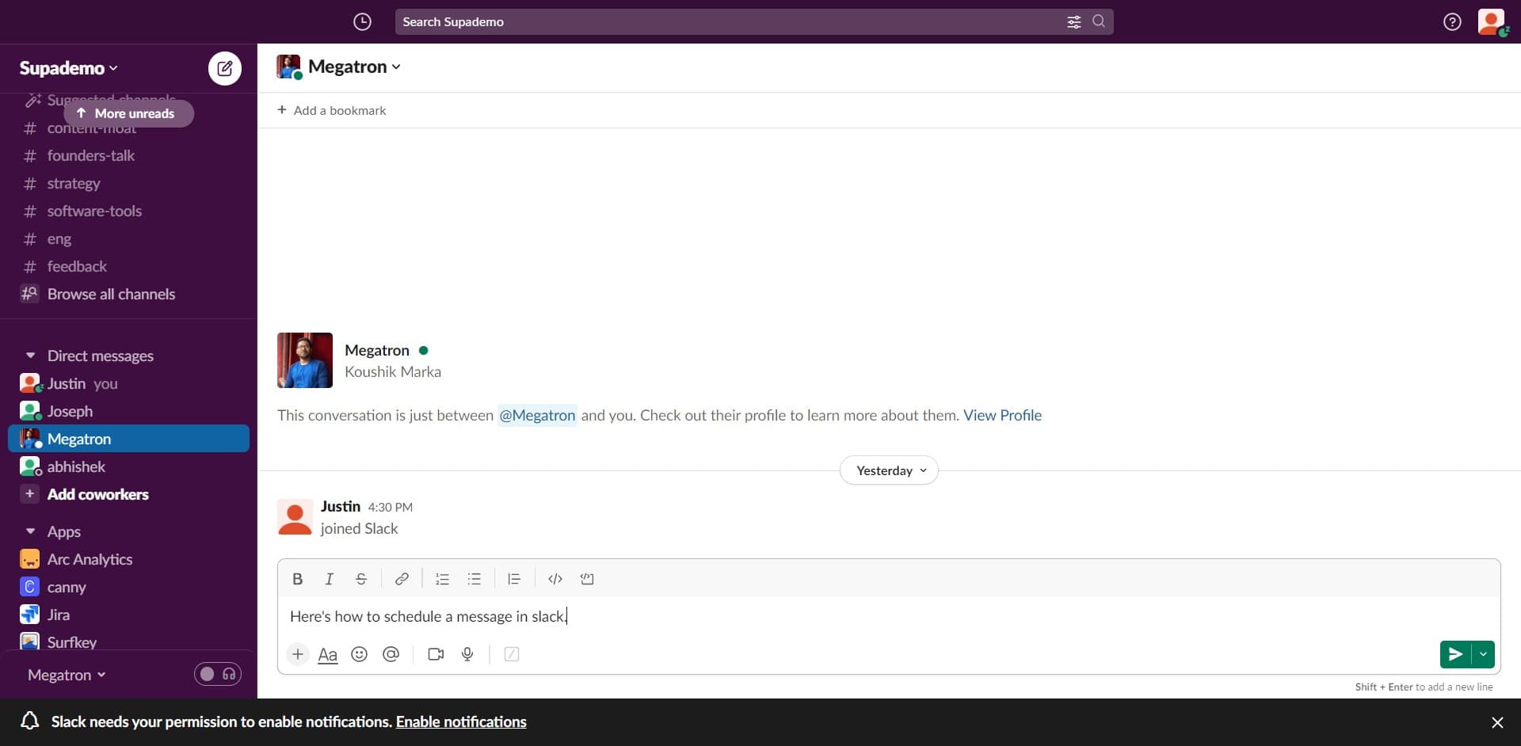Apply italic formatting

pos(329,579)
